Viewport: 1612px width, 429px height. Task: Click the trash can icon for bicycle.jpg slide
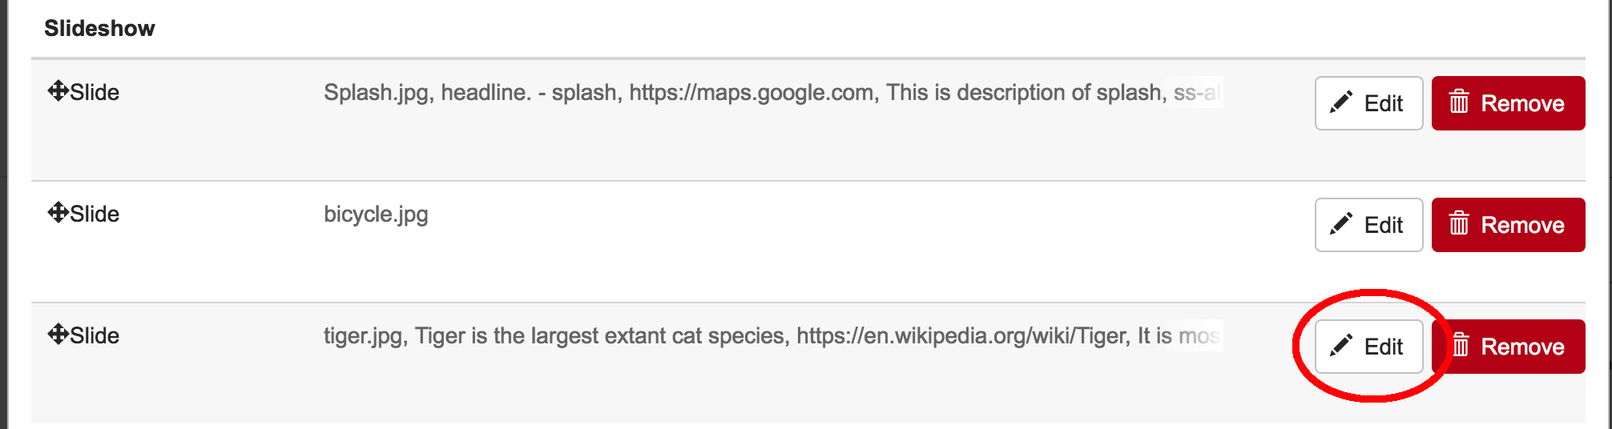1459,223
